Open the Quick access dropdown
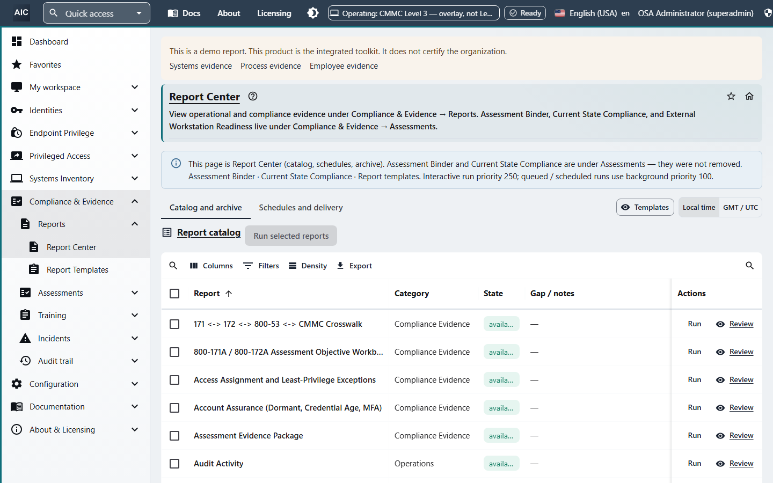The image size is (773, 483). tap(97, 13)
